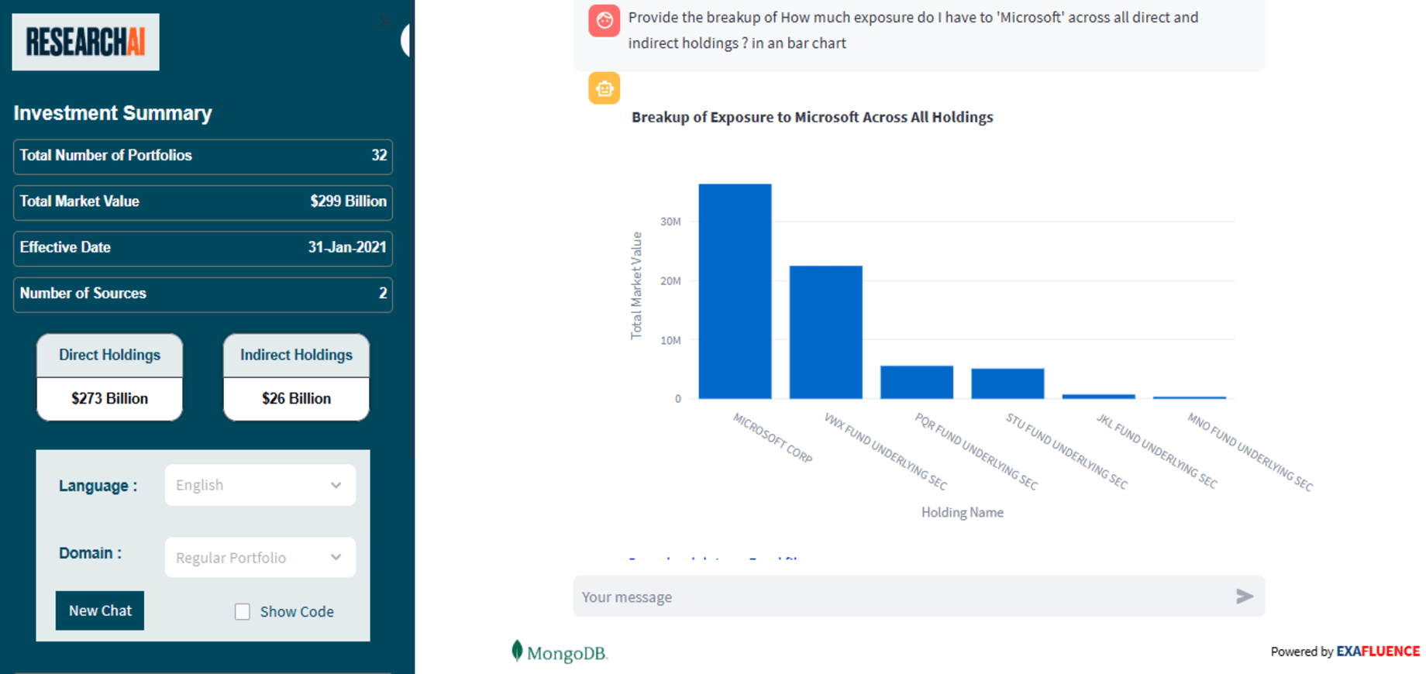
Task: Click the ResearchAI logo
Action: click(x=85, y=42)
